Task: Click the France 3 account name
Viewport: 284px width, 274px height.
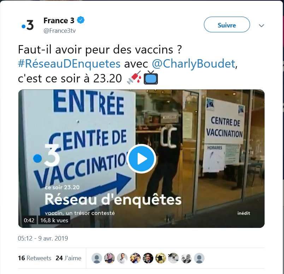Action: [x=59, y=20]
